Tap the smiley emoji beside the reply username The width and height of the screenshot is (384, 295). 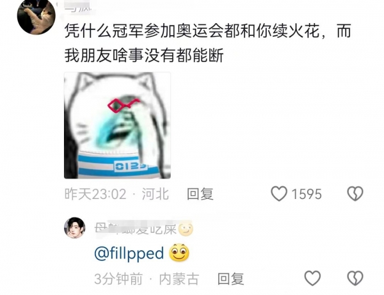(186, 229)
